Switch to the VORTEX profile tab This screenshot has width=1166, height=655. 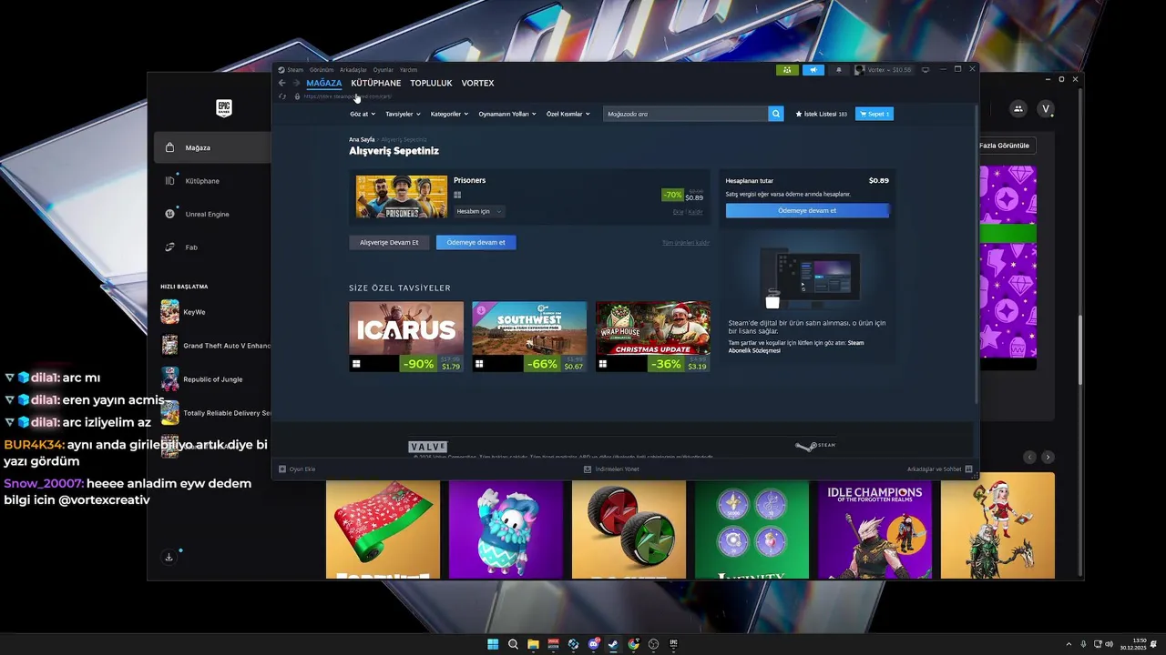click(477, 83)
